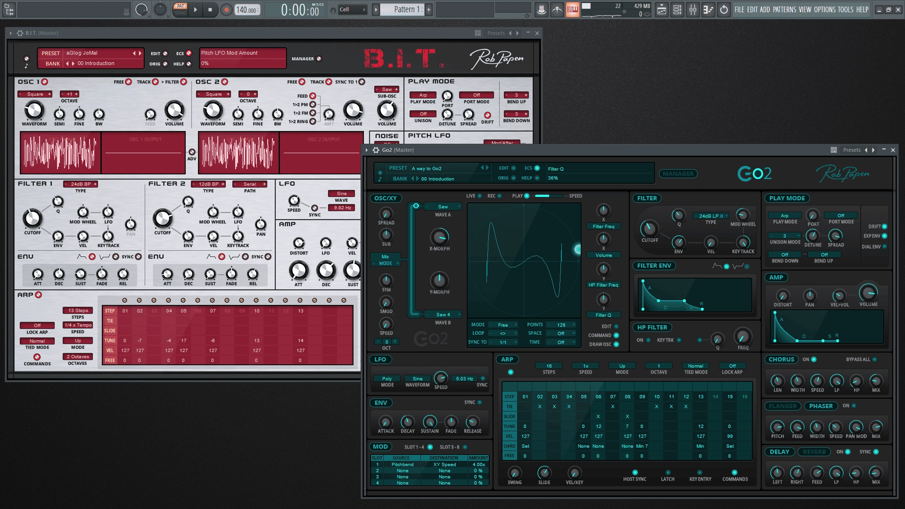Click DELAY tab in Go2 effects
This screenshot has width=905, height=509.
click(779, 452)
